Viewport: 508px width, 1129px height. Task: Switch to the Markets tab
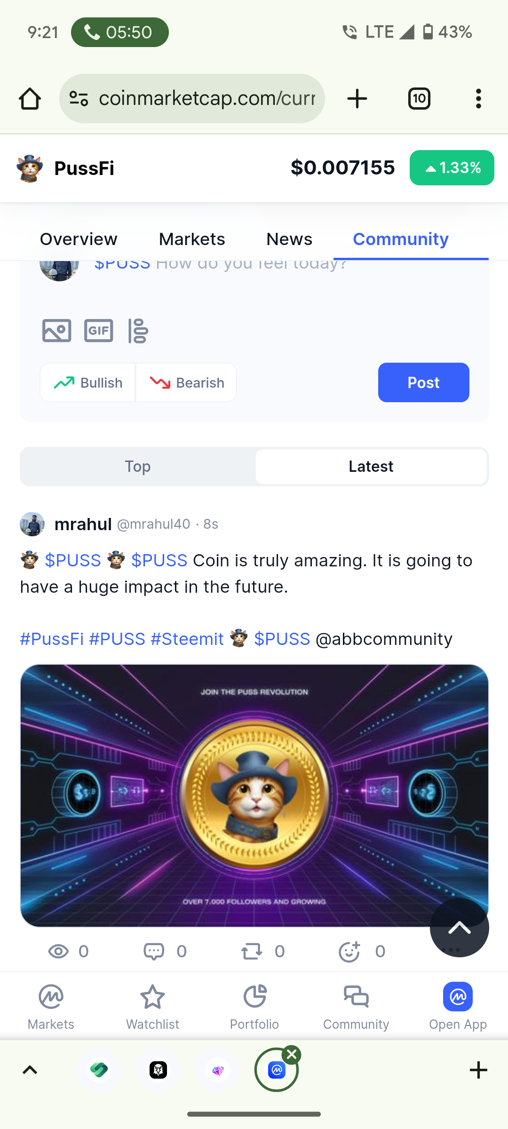(192, 239)
